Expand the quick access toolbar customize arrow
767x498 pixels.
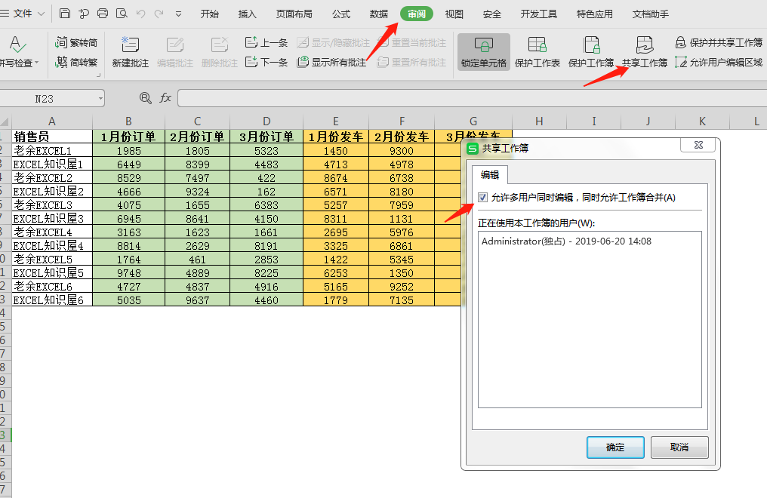pyautogui.click(x=179, y=14)
